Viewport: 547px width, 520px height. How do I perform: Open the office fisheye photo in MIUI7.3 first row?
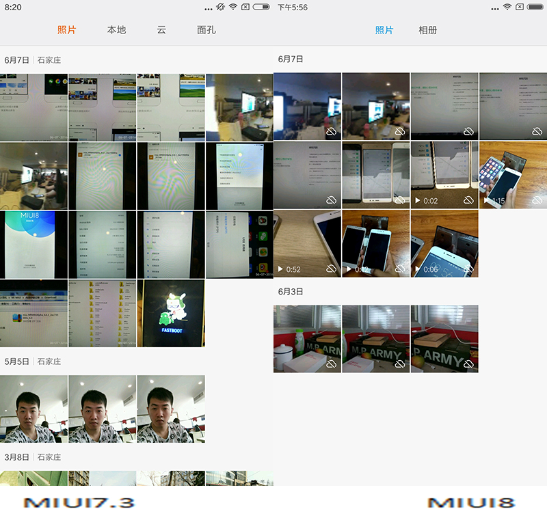pos(240,107)
